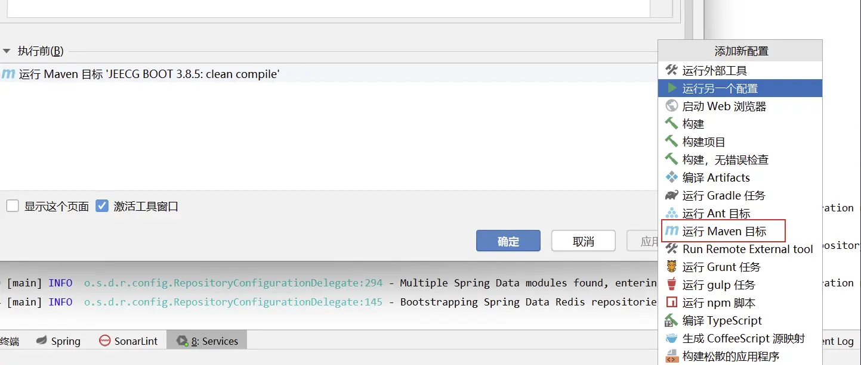Open the 8: Services tool window
Viewport: 861px width, 365px height.
(x=206, y=340)
